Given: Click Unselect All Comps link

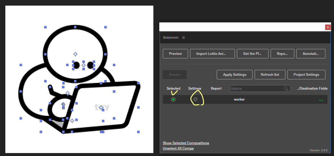Looking at the screenshot, I should pos(178,148).
